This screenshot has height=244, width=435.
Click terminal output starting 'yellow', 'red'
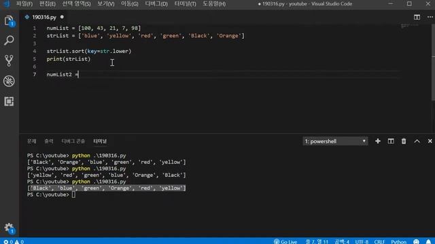(x=107, y=175)
